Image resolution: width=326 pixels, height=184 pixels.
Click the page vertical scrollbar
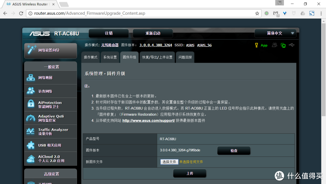click(324, 69)
